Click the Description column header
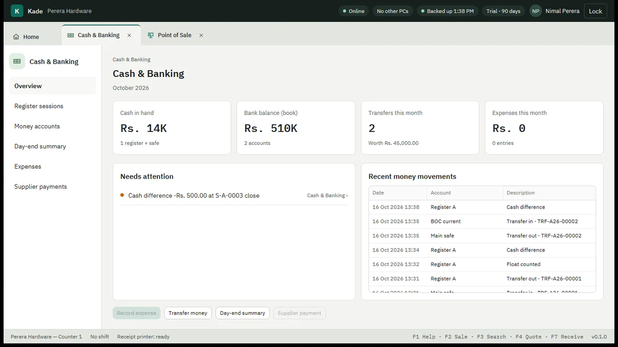This screenshot has height=347, width=618. pyautogui.click(x=549, y=193)
